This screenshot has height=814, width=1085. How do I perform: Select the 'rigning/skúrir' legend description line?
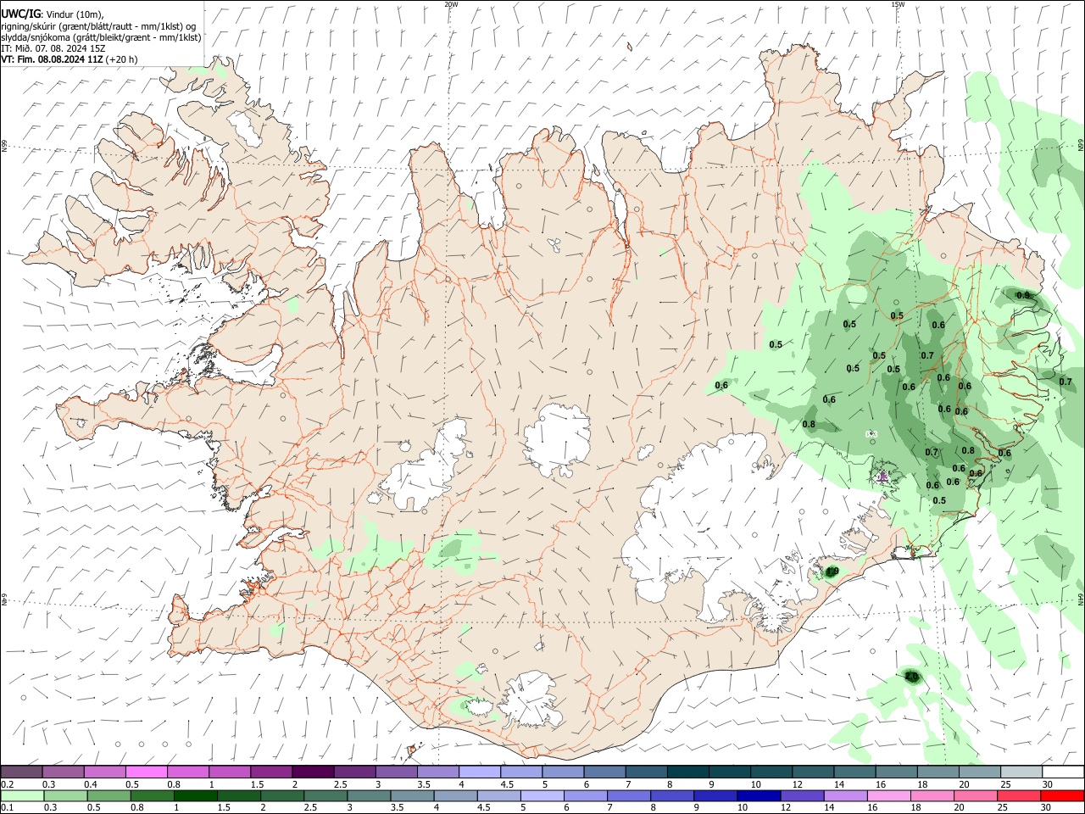coord(100,26)
